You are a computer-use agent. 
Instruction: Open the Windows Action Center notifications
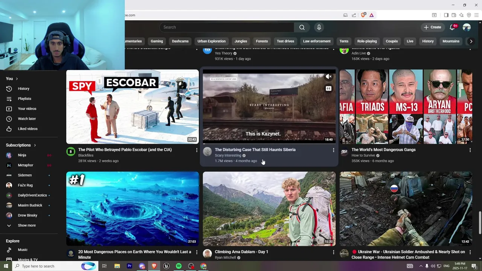(x=474, y=266)
